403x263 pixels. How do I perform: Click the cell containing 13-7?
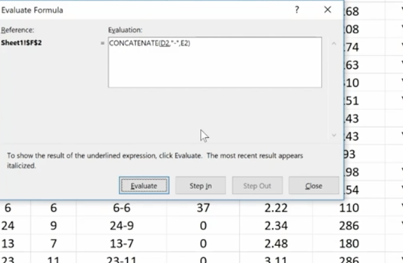tap(122, 243)
